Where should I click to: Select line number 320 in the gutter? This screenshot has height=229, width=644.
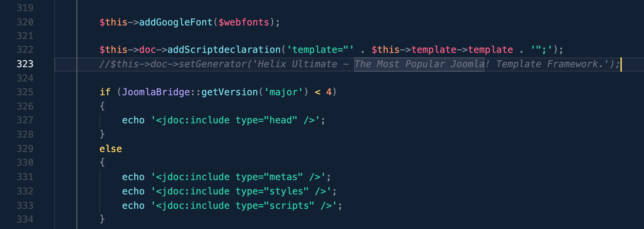point(25,22)
